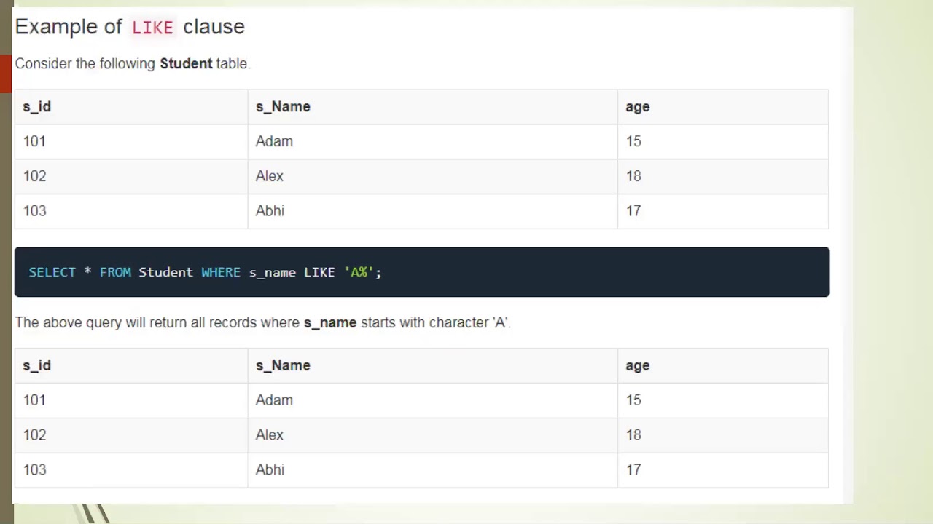Click the bold 'Student' word above first table
The image size is (933, 524).
[x=186, y=63]
